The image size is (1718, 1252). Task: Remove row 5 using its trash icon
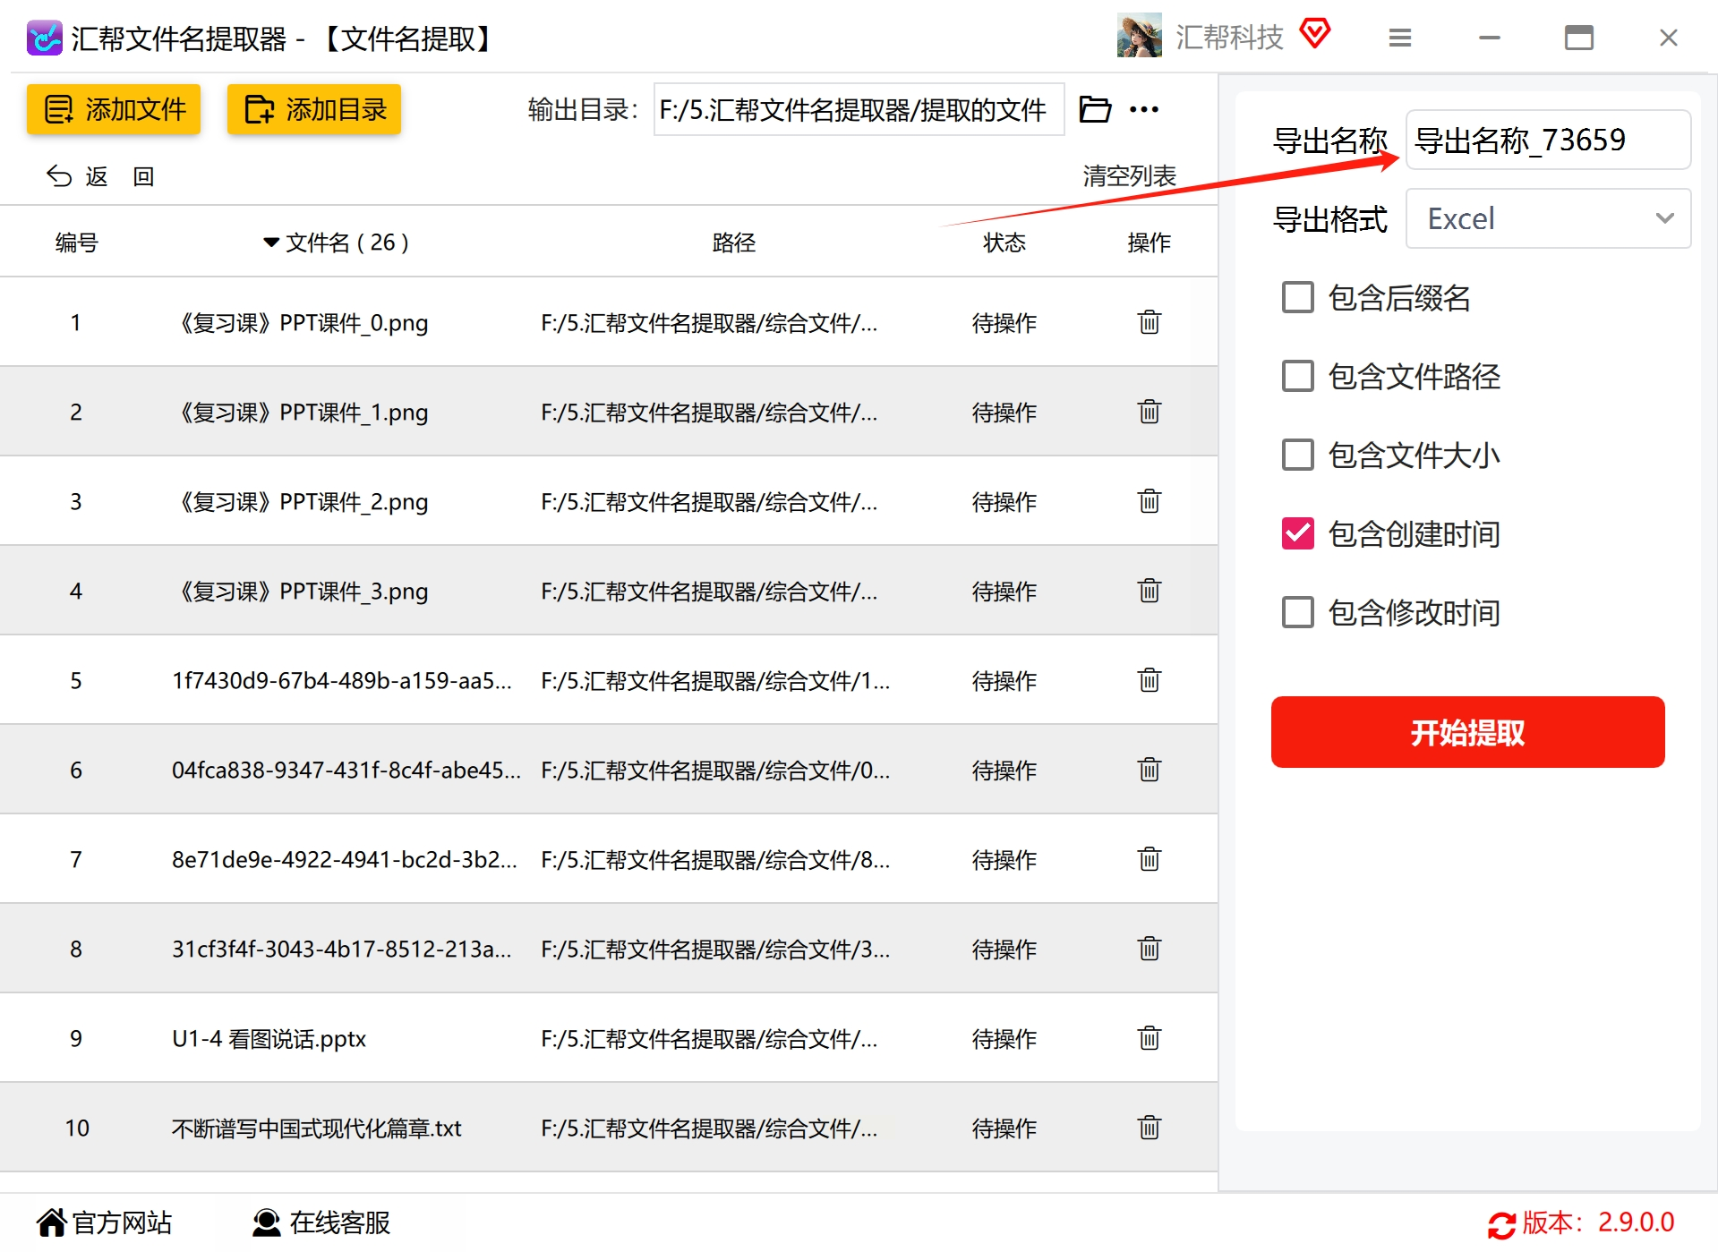pyautogui.click(x=1149, y=680)
